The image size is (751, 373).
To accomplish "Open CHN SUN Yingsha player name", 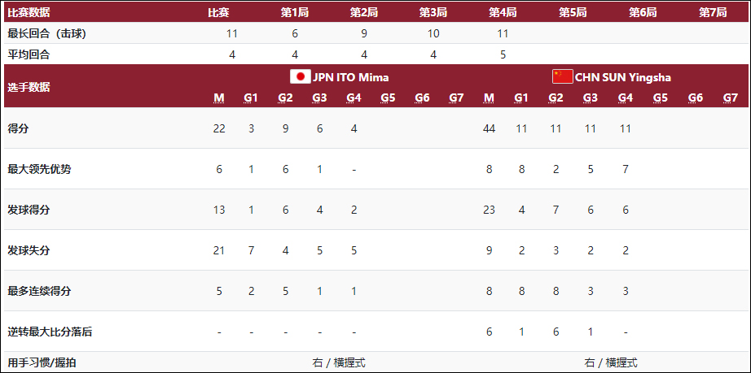I will pos(623,77).
